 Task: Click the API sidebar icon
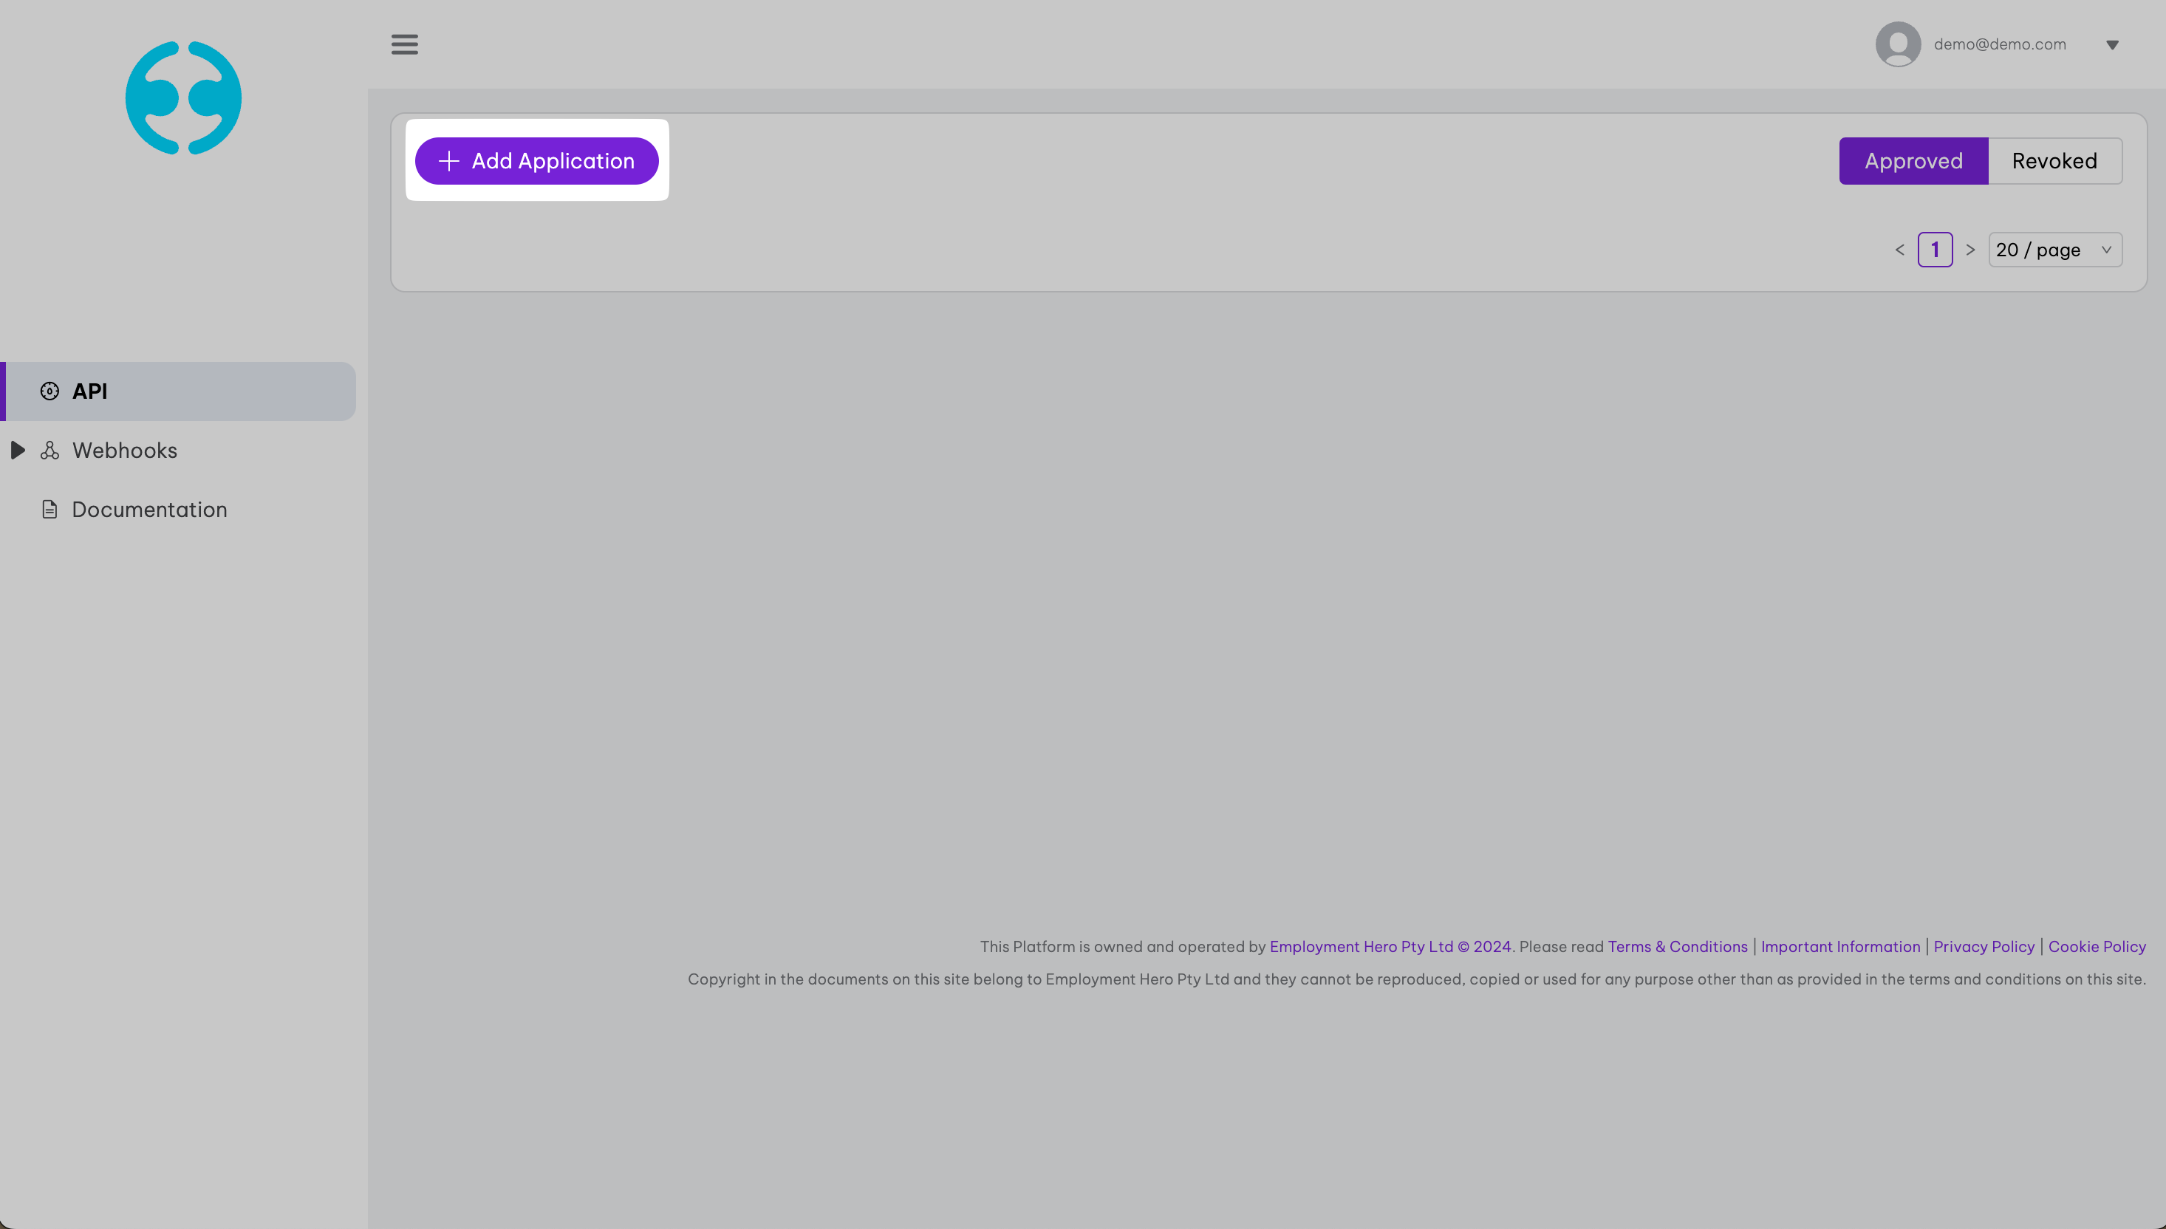click(x=49, y=391)
